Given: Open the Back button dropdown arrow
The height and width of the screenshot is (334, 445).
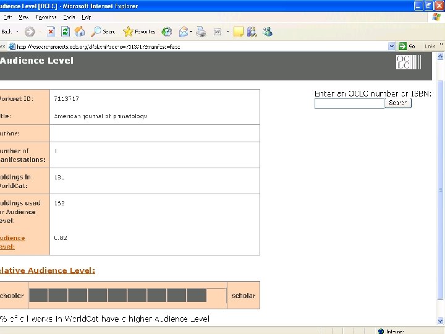Looking at the screenshot, I should (x=17, y=32).
